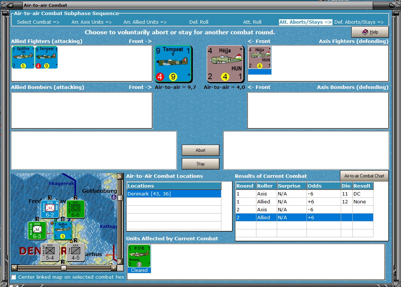Enable Center linked map on selected combat hex
The height and width of the screenshot is (287, 401).
[x=14, y=277]
